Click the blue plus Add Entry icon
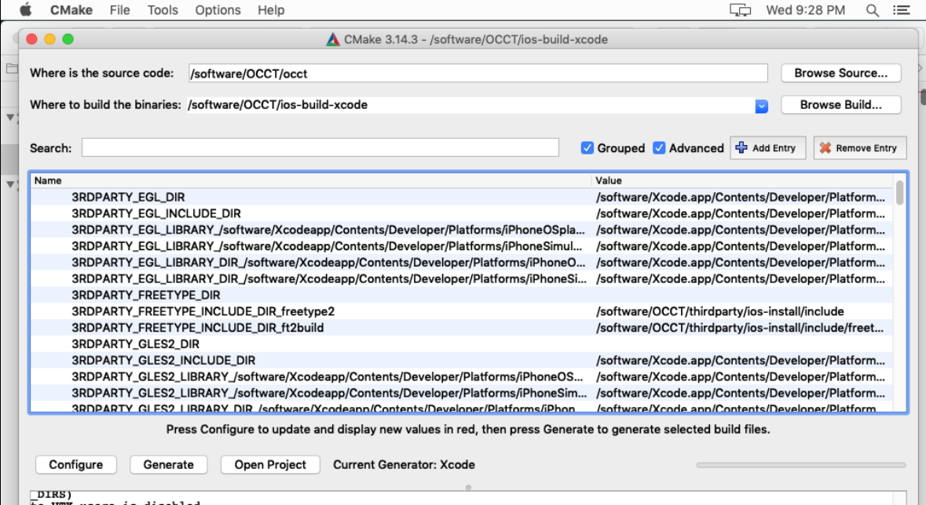The image size is (926, 505). (741, 147)
